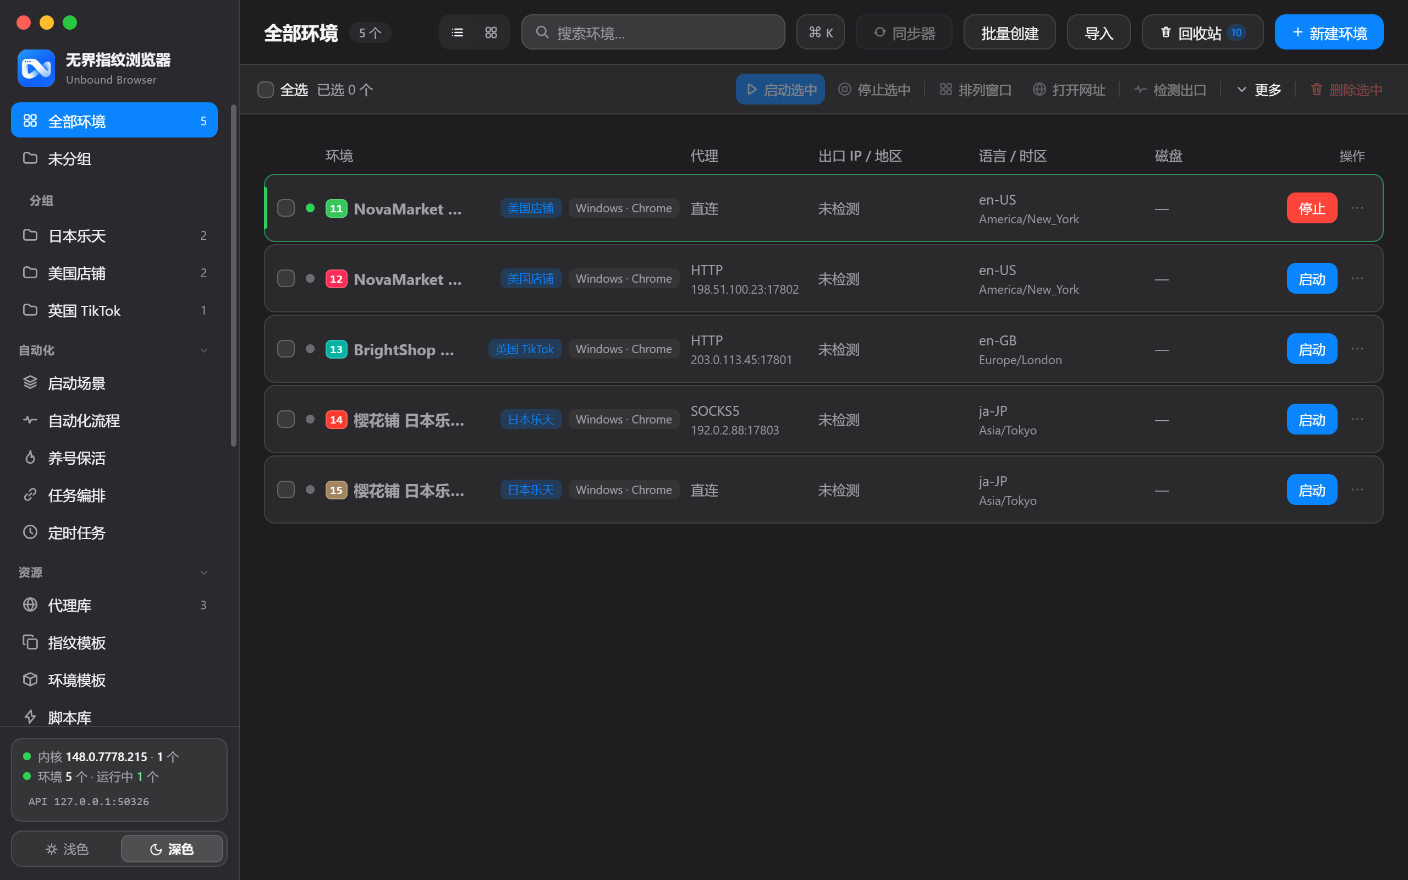Screen dimensions: 1408x880
Task: Click the Unbound Browser logo
Action: [36, 68]
